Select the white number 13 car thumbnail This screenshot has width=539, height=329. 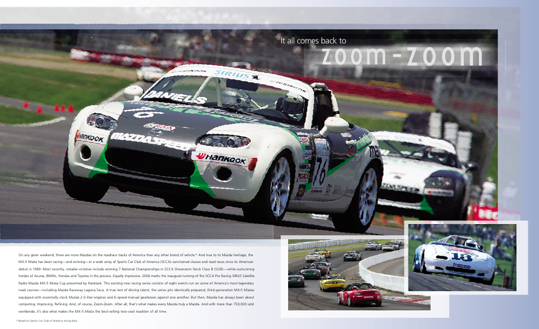click(462, 257)
